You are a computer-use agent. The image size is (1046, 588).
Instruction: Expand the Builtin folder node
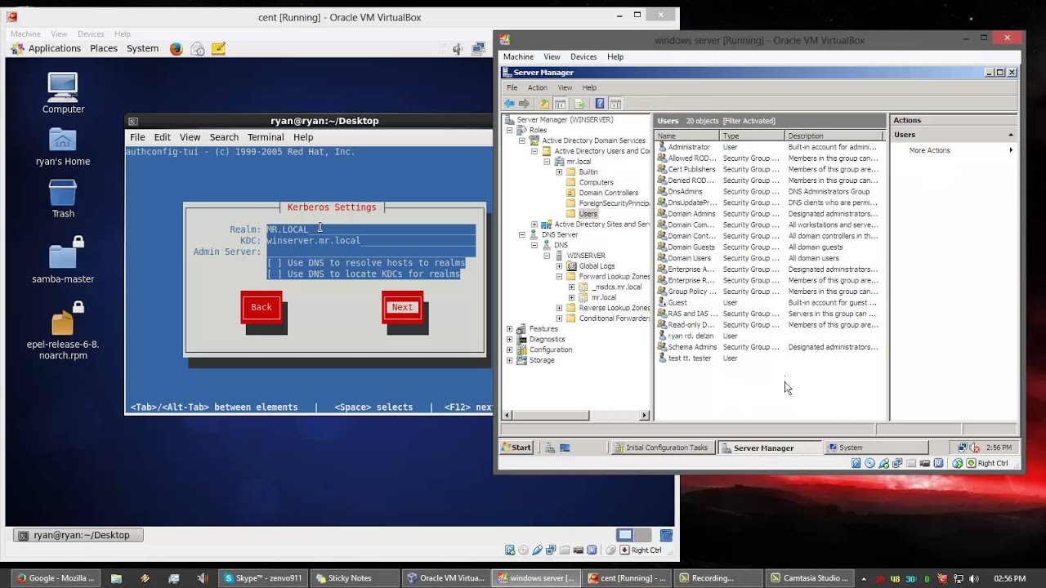tap(559, 172)
